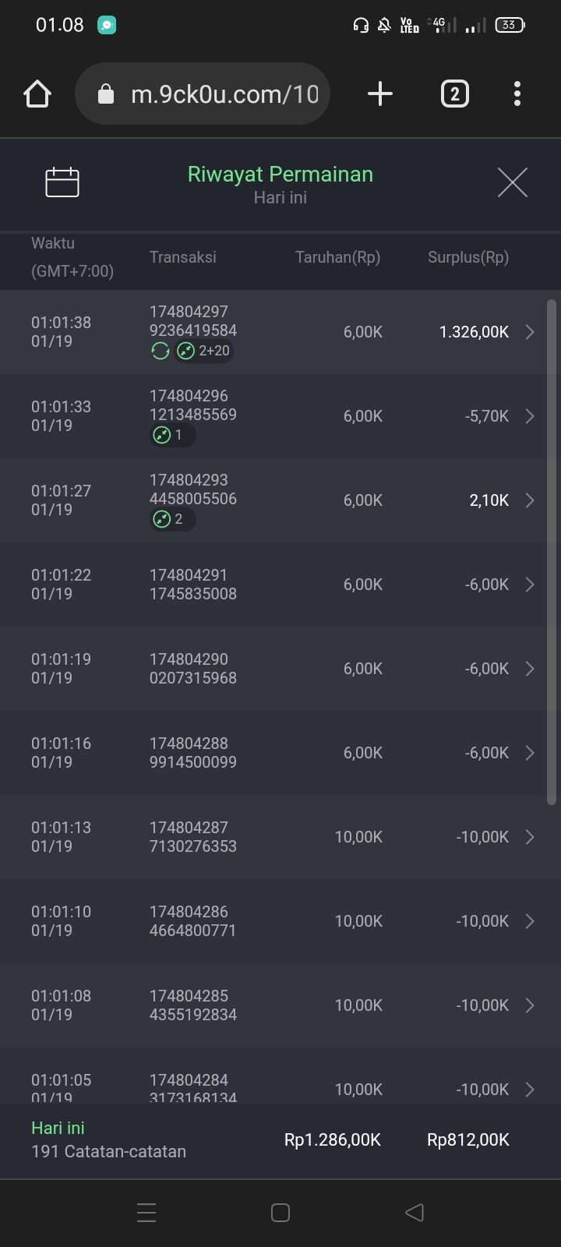The width and height of the screenshot is (561, 1247).
Task: Tap the free spin badge labeled 2
Action: click(x=171, y=519)
